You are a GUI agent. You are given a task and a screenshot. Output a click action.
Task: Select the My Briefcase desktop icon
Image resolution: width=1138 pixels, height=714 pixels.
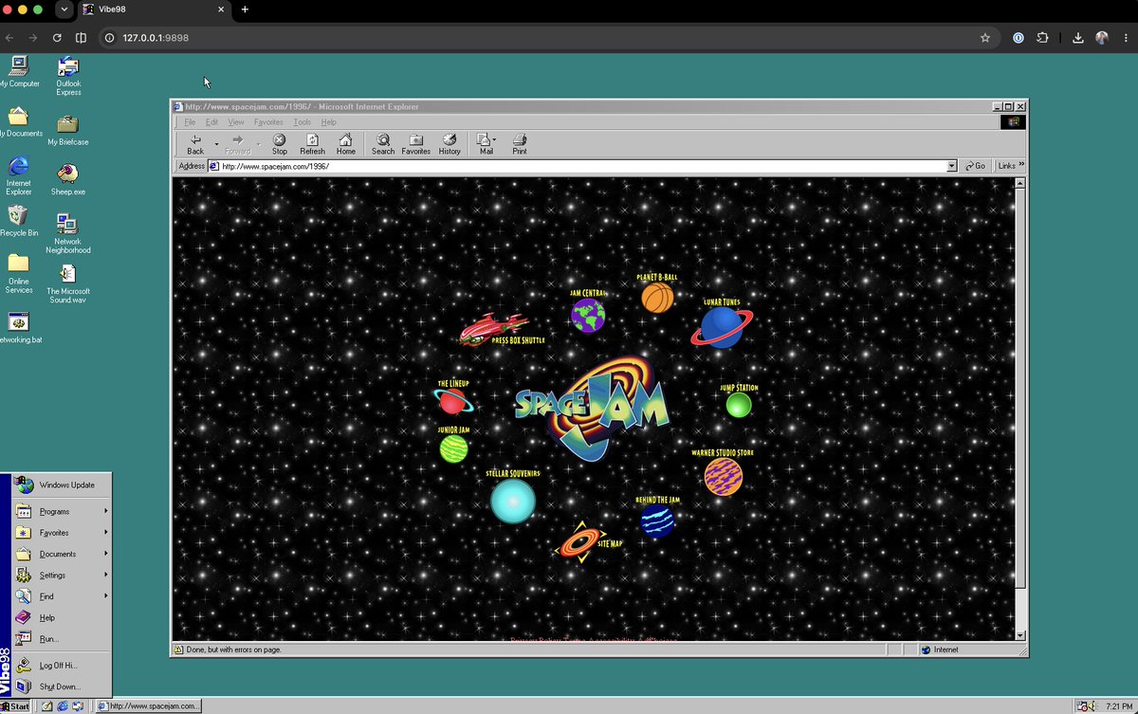[68, 130]
